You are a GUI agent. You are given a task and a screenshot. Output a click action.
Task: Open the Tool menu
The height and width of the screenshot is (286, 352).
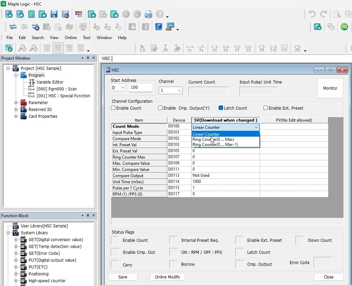coord(87,38)
